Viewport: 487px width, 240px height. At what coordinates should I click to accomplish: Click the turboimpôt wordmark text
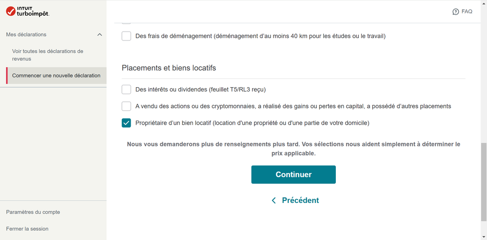click(x=33, y=14)
